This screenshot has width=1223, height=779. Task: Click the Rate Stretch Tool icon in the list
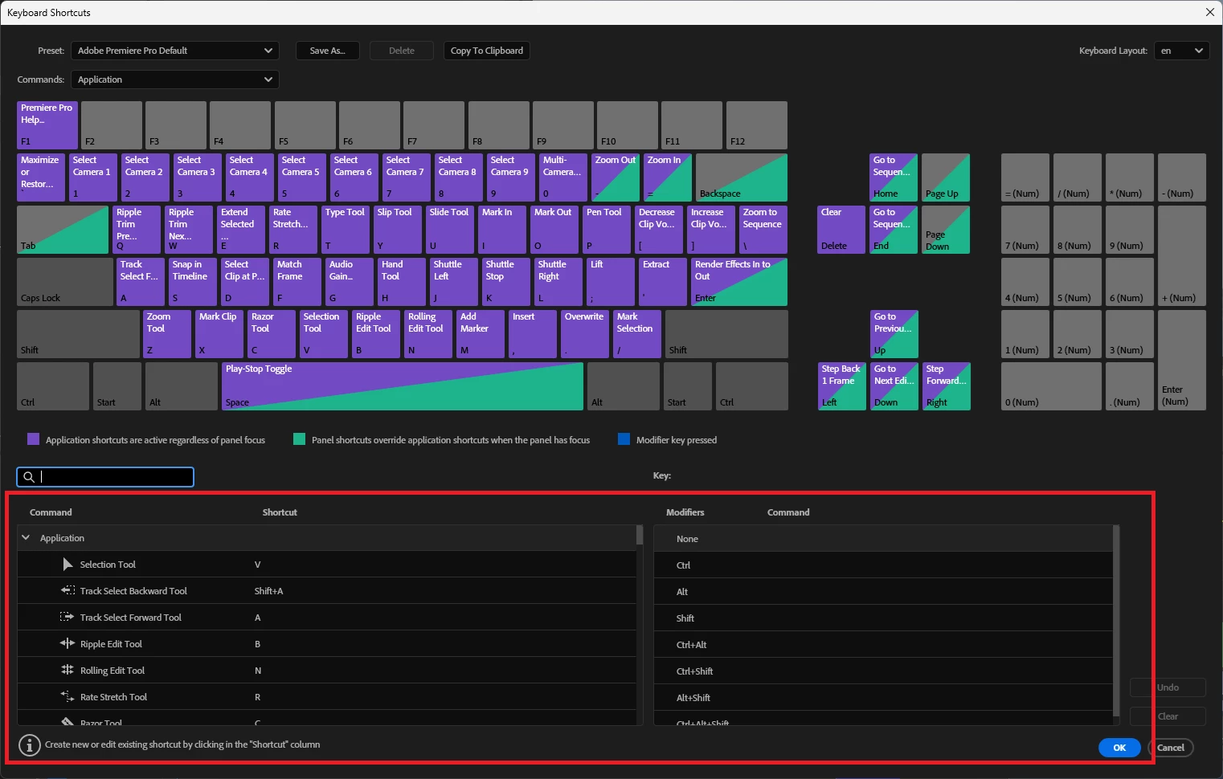point(67,697)
